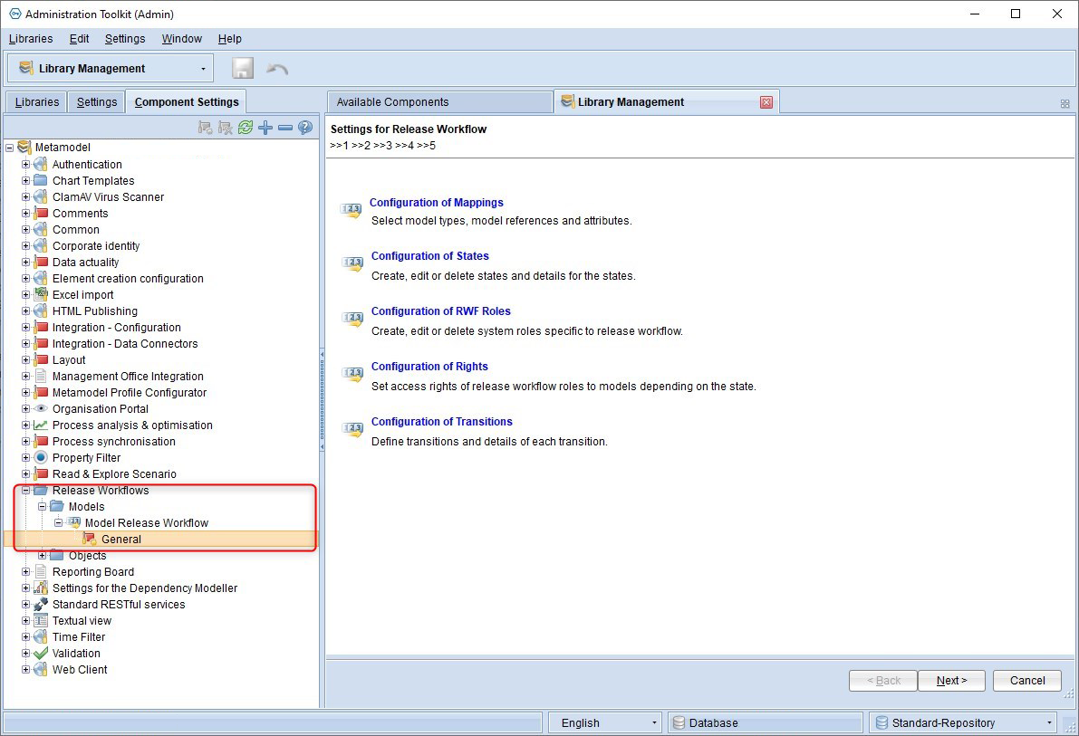Open the Edit menu
The height and width of the screenshot is (736, 1079).
(79, 39)
